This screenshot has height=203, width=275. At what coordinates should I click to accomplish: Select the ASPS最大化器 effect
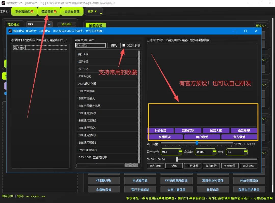pos(107,84)
